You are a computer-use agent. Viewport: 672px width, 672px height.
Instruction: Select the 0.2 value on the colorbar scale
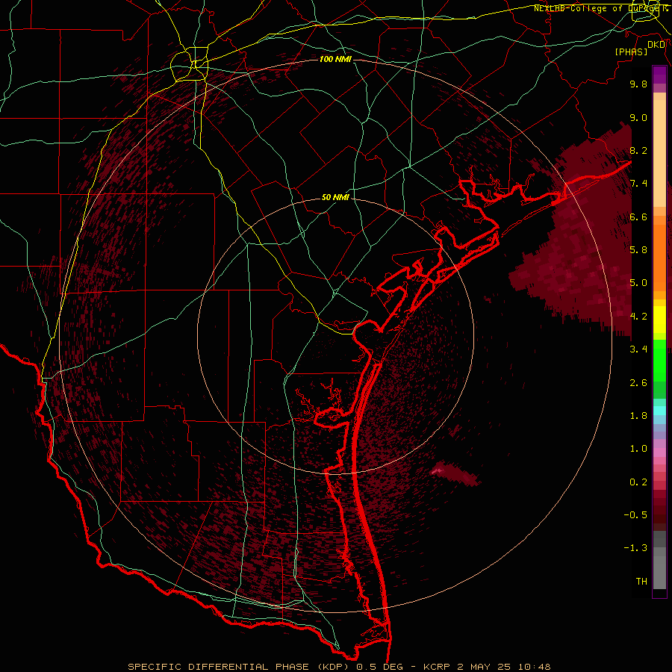click(638, 482)
